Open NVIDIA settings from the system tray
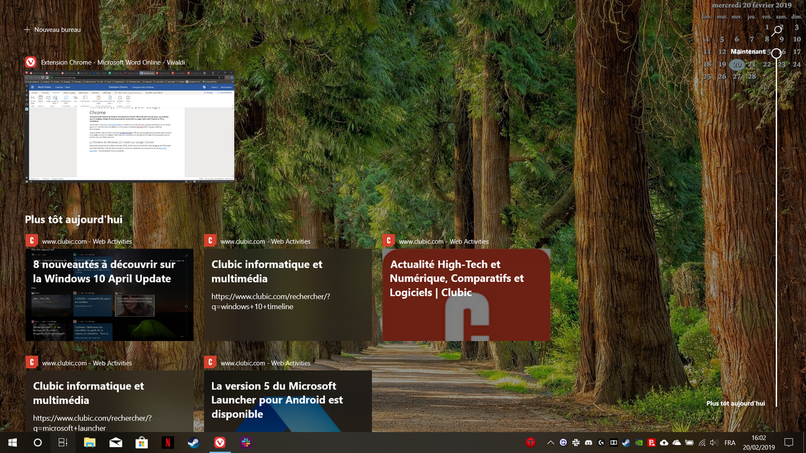 tap(638, 443)
